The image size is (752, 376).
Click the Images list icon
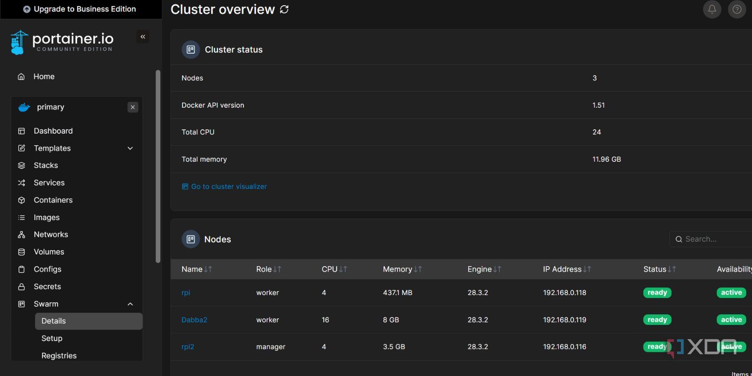(22, 218)
